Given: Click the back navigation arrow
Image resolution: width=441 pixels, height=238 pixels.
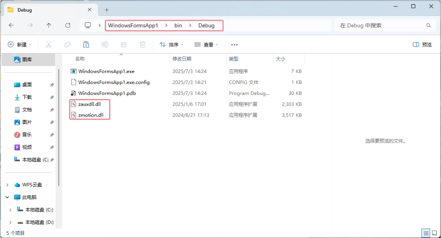Looking at the screenshot, I should (11, 25).
